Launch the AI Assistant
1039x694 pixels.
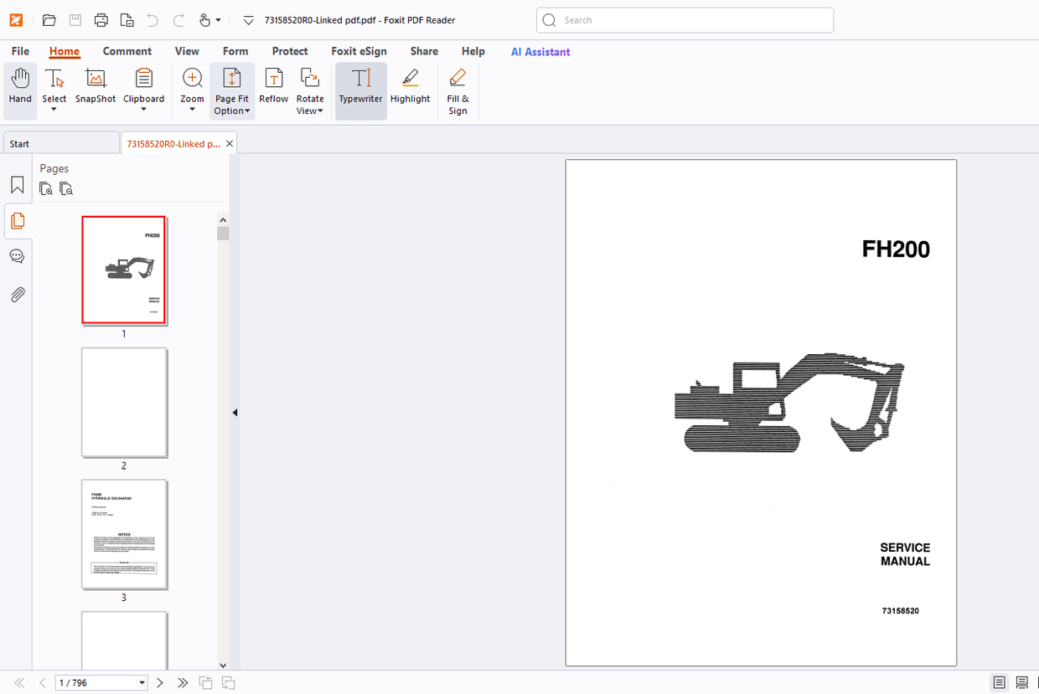click(540, 52)
